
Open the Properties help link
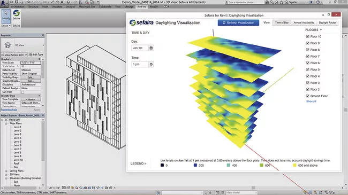(9, 110)
